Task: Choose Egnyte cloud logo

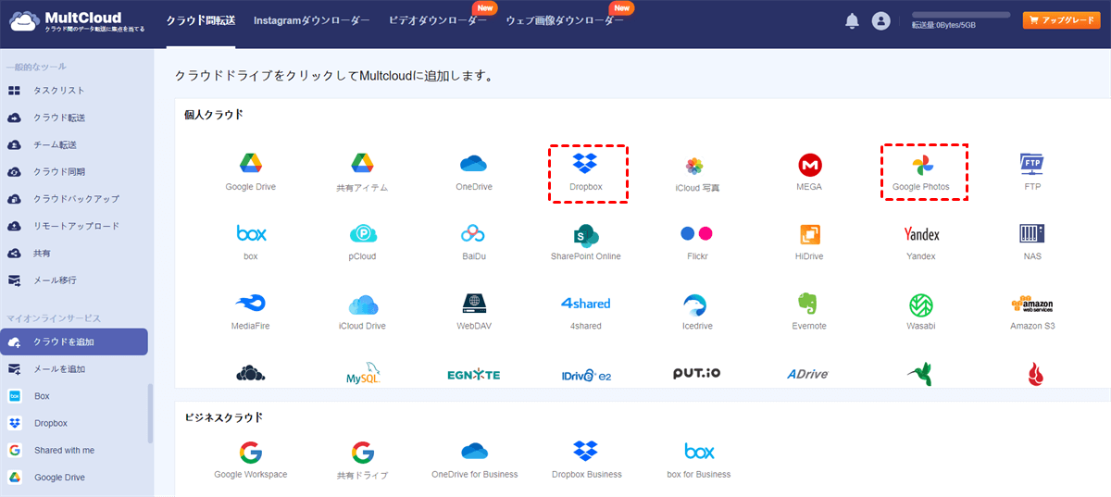Action: coord(474,375)
